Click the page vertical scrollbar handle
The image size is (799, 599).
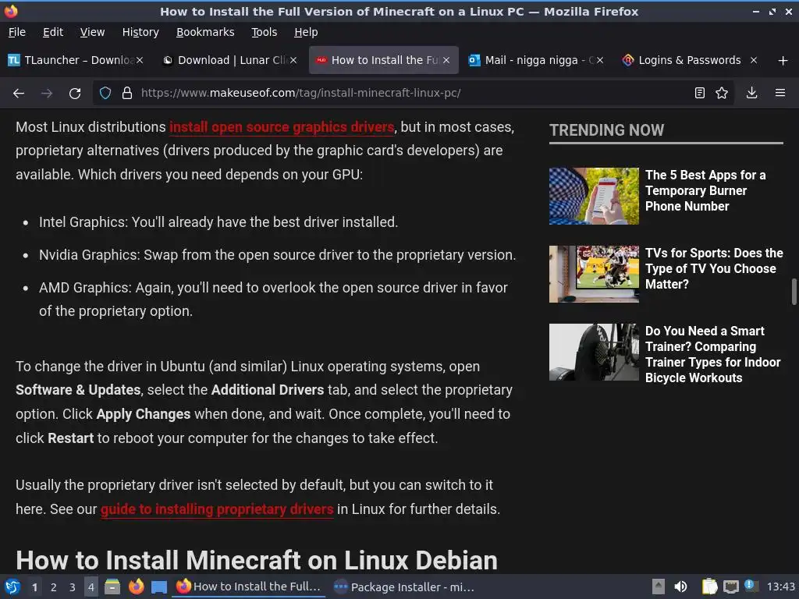(x=794, y=292)
